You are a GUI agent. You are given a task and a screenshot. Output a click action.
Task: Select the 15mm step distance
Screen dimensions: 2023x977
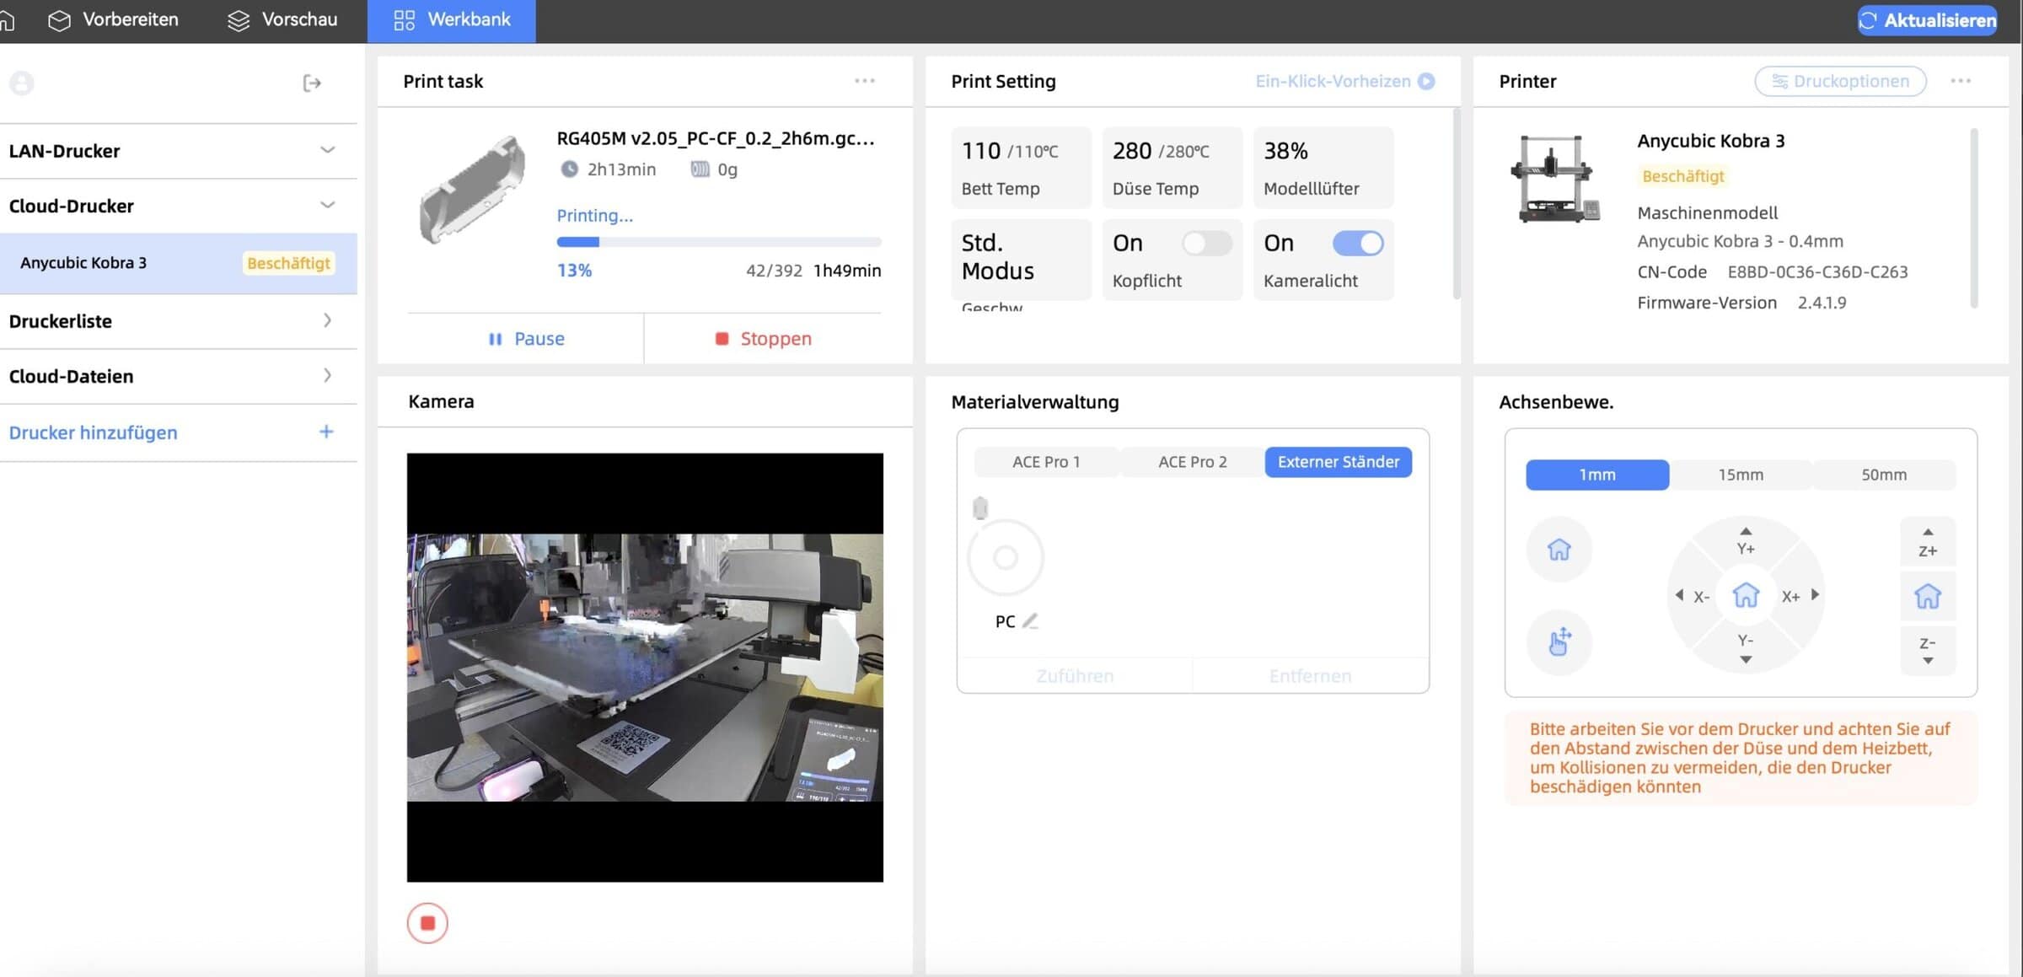1740,475
